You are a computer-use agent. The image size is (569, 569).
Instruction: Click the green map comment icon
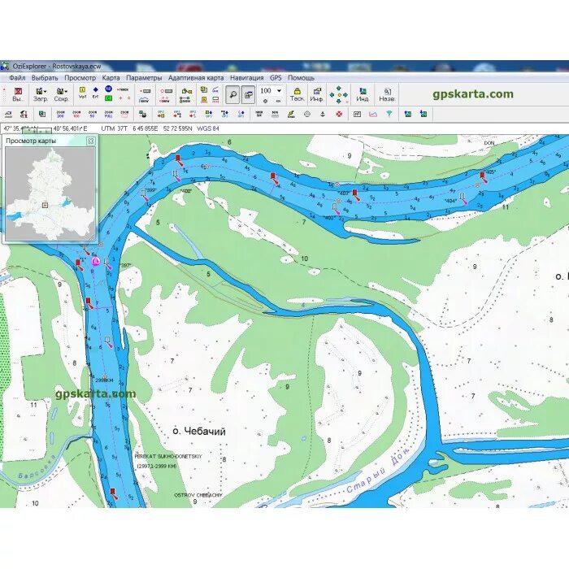(x=108, y=98)
